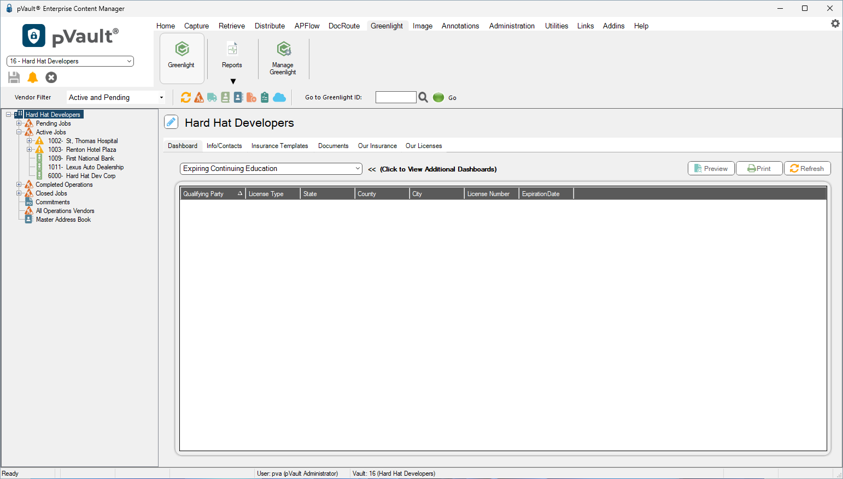
Task: Open the Administration menu
Action: point(512,26)
